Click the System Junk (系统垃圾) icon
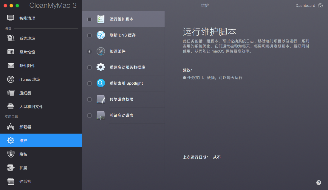Image resolution: width=328 pixels, height=190 pixels. 10,38
